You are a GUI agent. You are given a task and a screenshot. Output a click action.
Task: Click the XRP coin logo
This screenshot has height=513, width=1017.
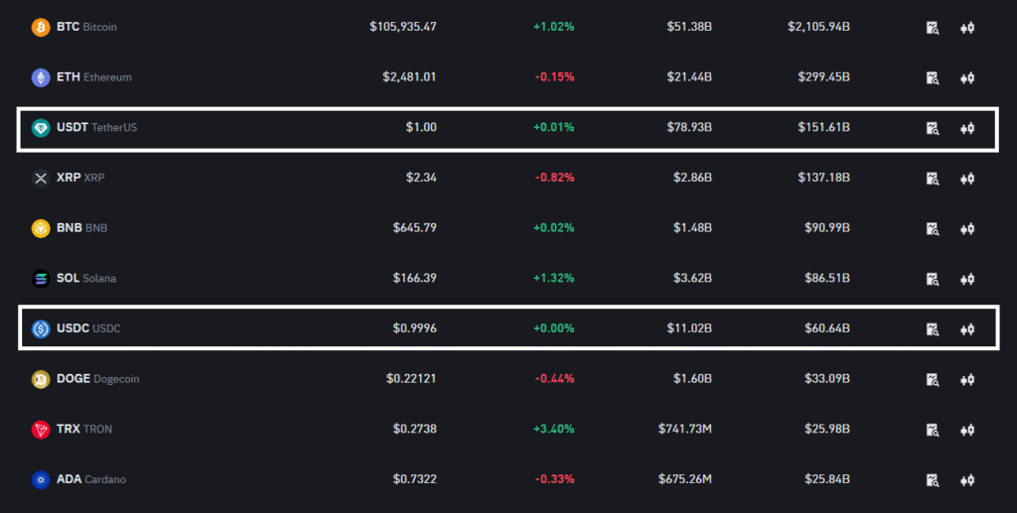(x=41, y=179)
